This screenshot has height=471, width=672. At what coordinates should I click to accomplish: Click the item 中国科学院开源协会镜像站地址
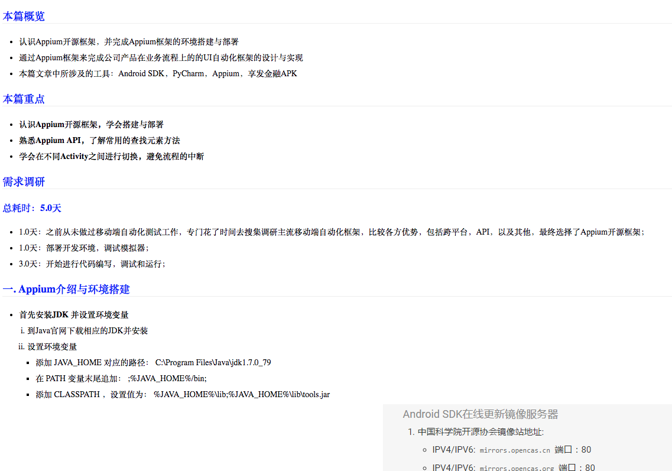click(x=481, y=431)
